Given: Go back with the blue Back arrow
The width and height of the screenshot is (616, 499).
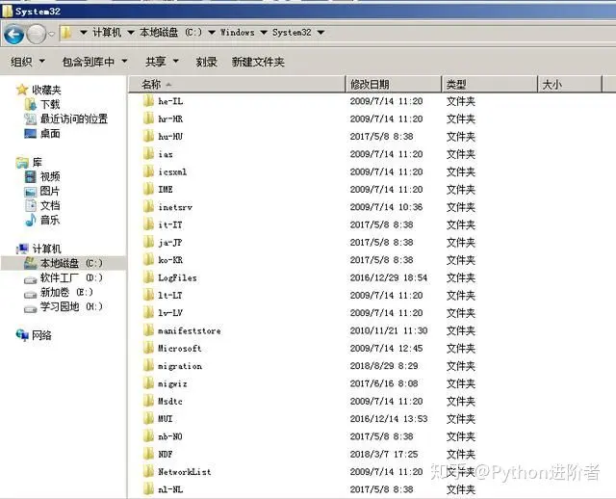Looking at the screenshot, I should [x=14, y=35].
